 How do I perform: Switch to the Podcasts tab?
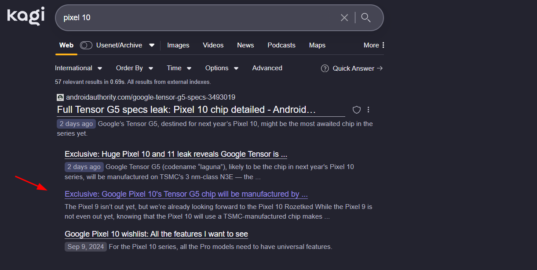coord(281,45)
